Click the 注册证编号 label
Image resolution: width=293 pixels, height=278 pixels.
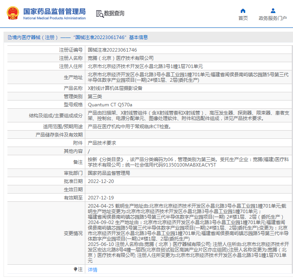pyautogui.click(x=71, y=50)
